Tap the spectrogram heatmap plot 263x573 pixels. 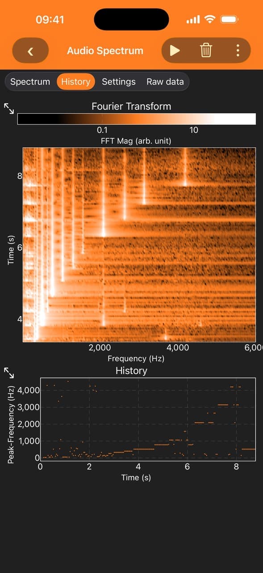[x=139, y=245]
